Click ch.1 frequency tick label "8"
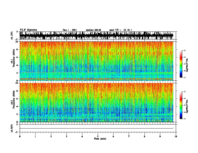The image size is (198, 153). [x=17, y=49]
